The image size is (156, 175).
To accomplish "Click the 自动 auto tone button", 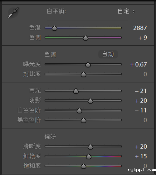I will [108, 54].
